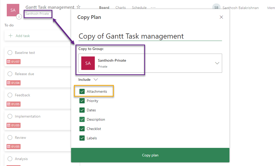
Task: Click the green Copy plan button
Action: point(150,155)
